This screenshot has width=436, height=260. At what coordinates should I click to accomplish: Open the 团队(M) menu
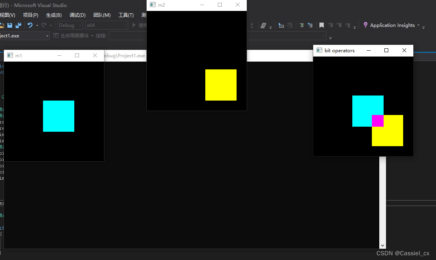click(x=102, y=15)
